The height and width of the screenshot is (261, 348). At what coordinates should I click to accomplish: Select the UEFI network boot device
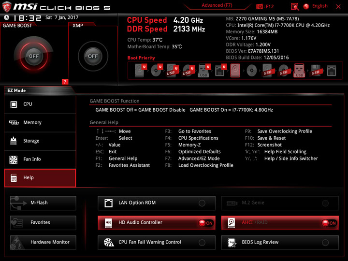pyautogui.click(x=220, y=71)
